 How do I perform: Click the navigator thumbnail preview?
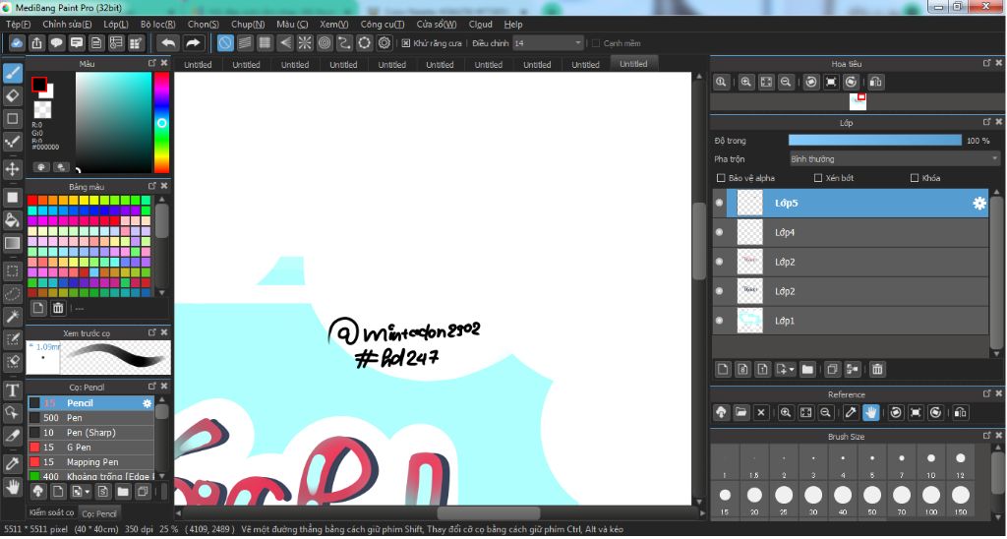pos(858,101)
